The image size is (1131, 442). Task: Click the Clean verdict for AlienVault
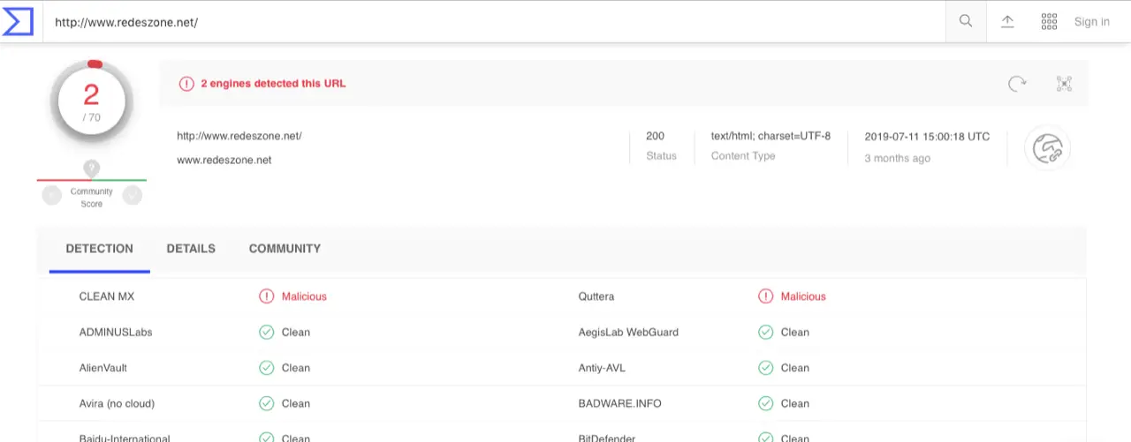point(296,368)
